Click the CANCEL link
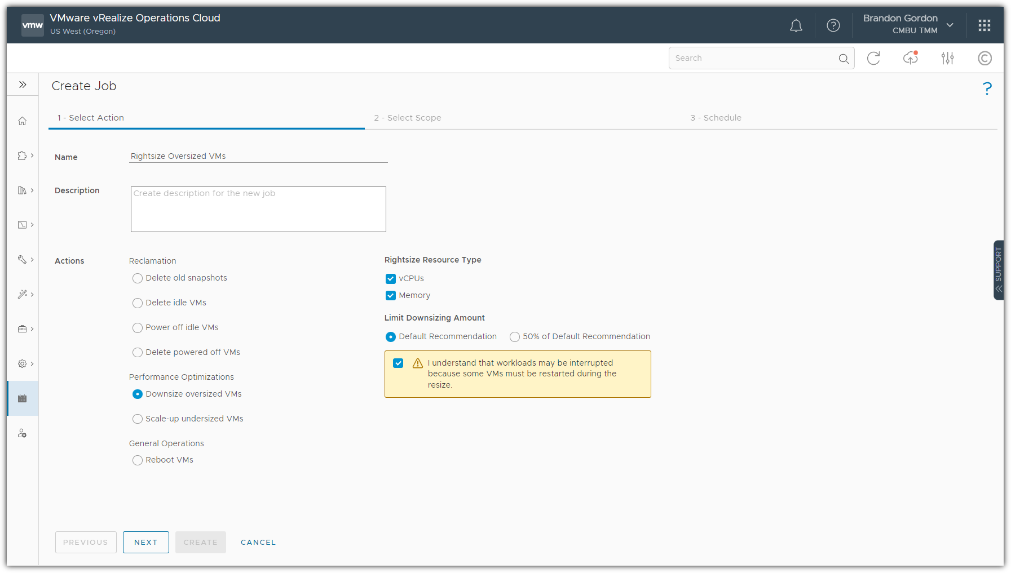 click(258, 542)
